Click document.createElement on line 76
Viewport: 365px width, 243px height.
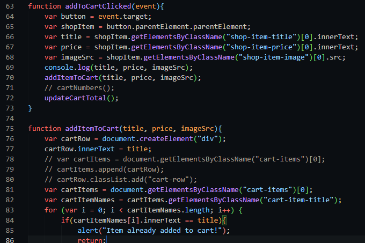148,139
